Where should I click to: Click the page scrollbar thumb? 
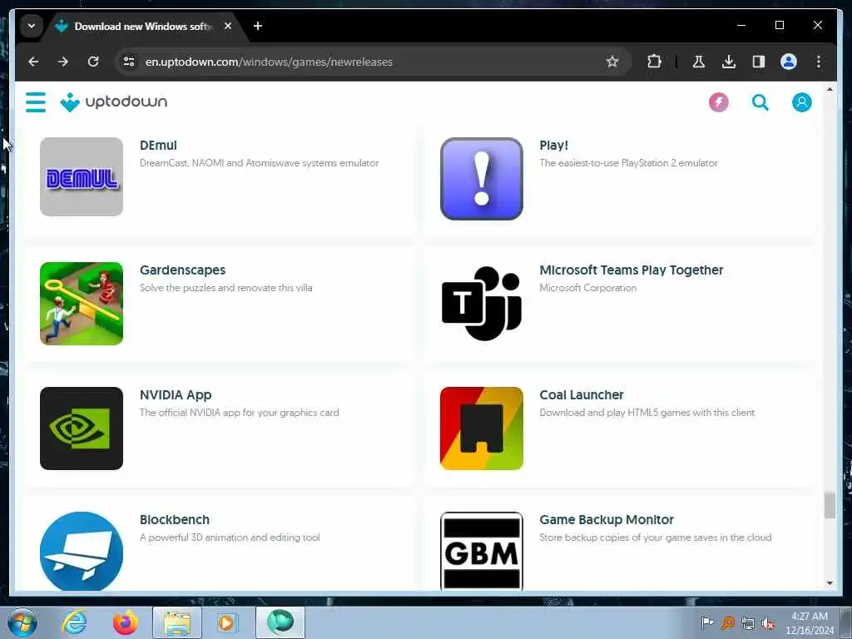[x=830, y=505]
